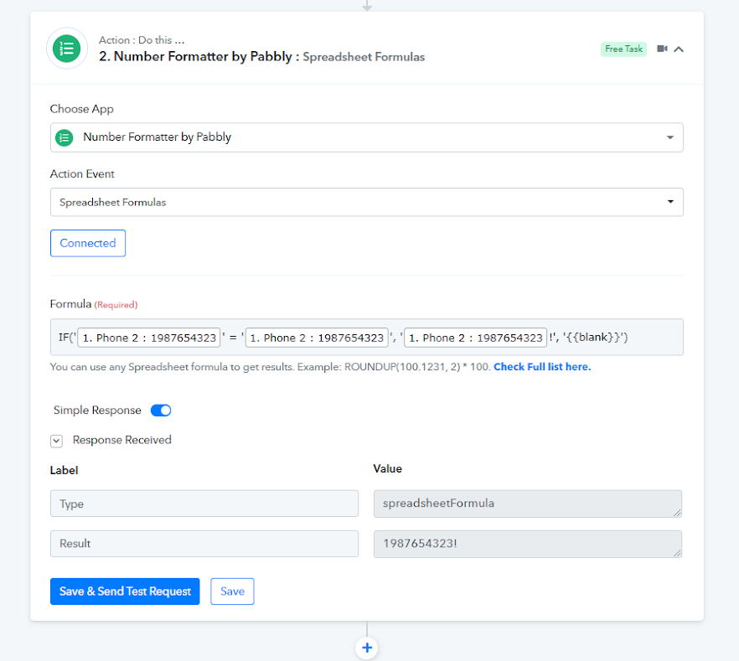Viewport: 739px width, 661px height.
Task: Toggle the Simple Response switch
Action: click(161, 411)
